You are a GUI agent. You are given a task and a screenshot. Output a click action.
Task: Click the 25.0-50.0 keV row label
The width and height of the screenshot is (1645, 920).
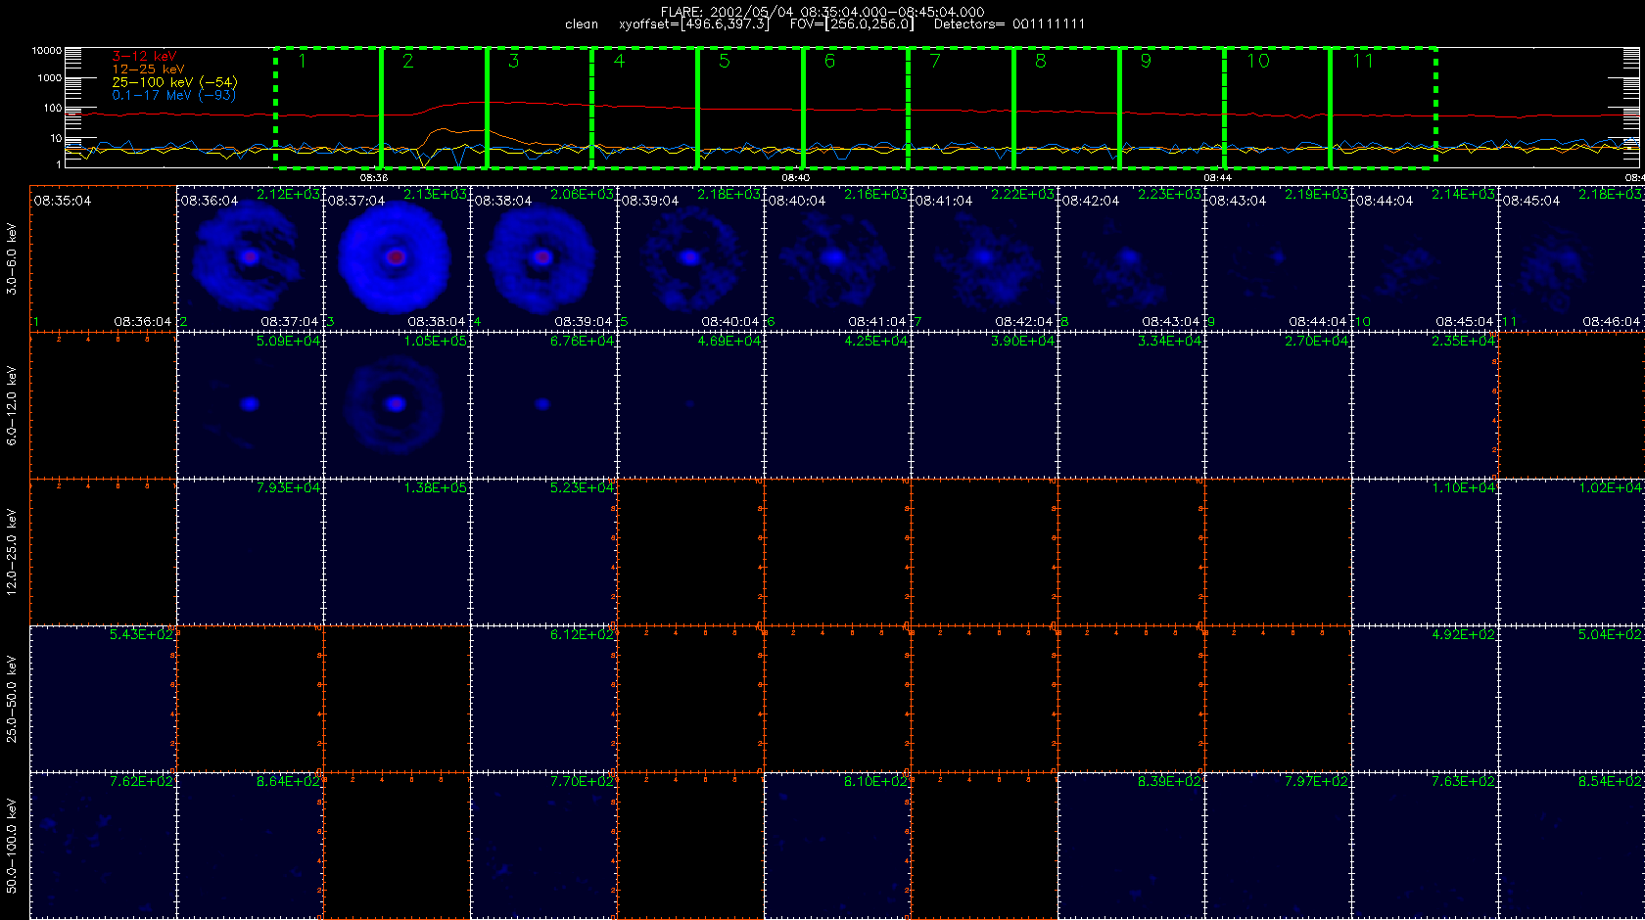tap(12, 699)
